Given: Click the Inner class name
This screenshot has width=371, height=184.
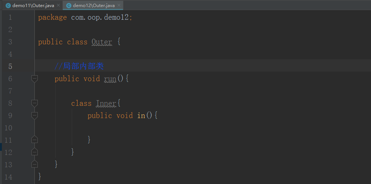Looking at the screenshot, I should click(106, 103).
